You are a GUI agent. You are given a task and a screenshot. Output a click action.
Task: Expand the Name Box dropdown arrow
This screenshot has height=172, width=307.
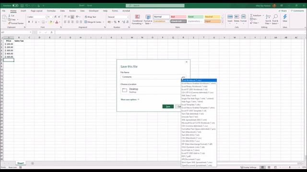[31, 32]
